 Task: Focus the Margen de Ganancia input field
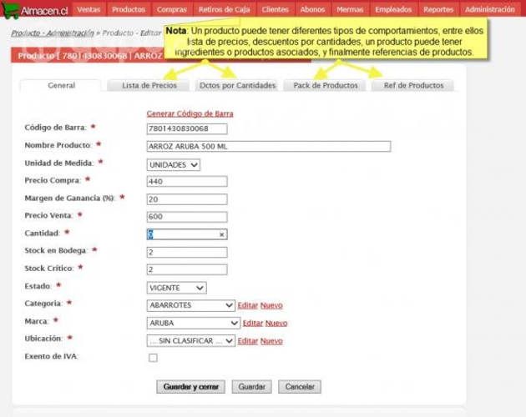click(187, 199)
